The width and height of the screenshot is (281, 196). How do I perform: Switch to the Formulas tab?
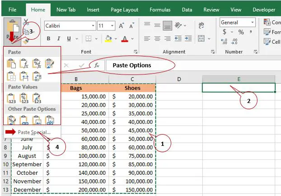160,9
